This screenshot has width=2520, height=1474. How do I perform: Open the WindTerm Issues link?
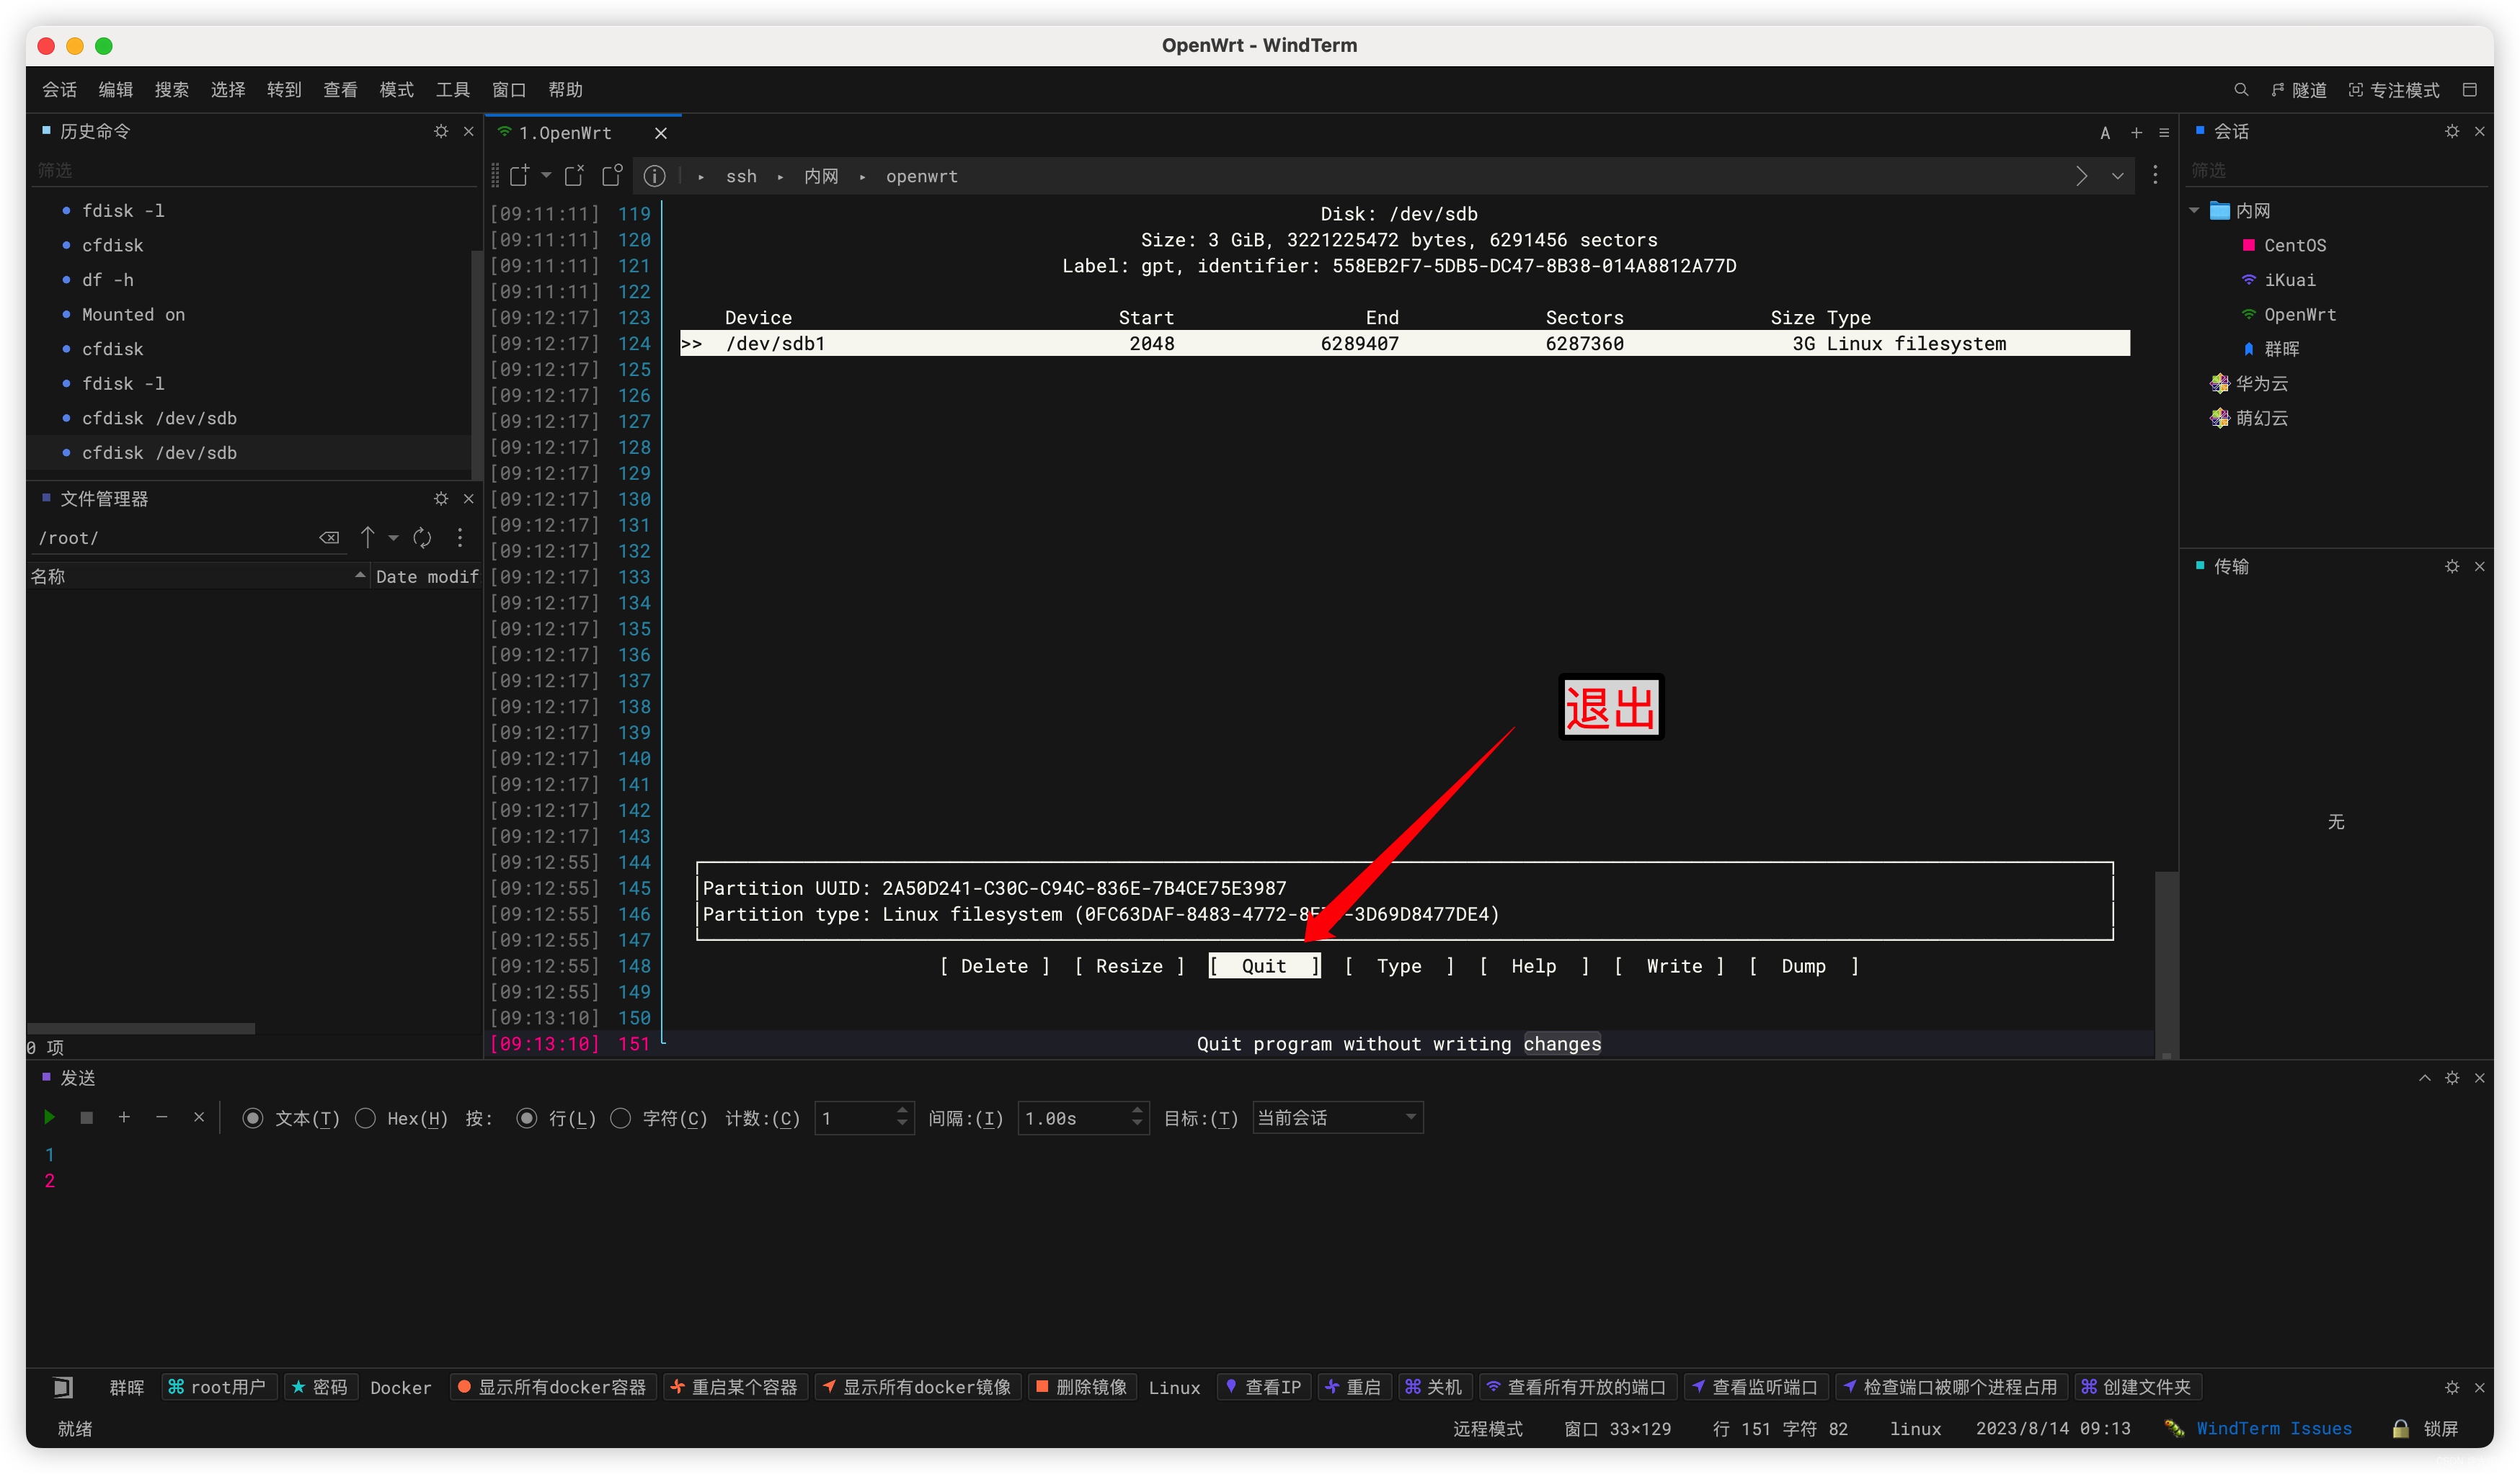pyautogui.click(x=2273, y=1429)
